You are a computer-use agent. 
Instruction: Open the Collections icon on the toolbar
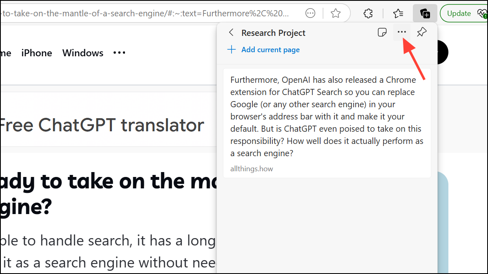click(x=425, y=13)
